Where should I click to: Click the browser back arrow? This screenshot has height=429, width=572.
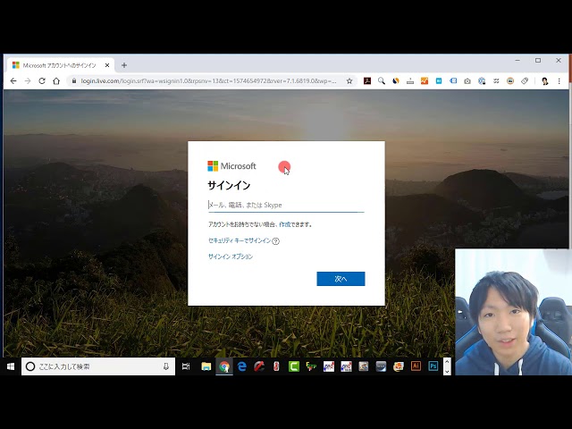click(13, 81)
